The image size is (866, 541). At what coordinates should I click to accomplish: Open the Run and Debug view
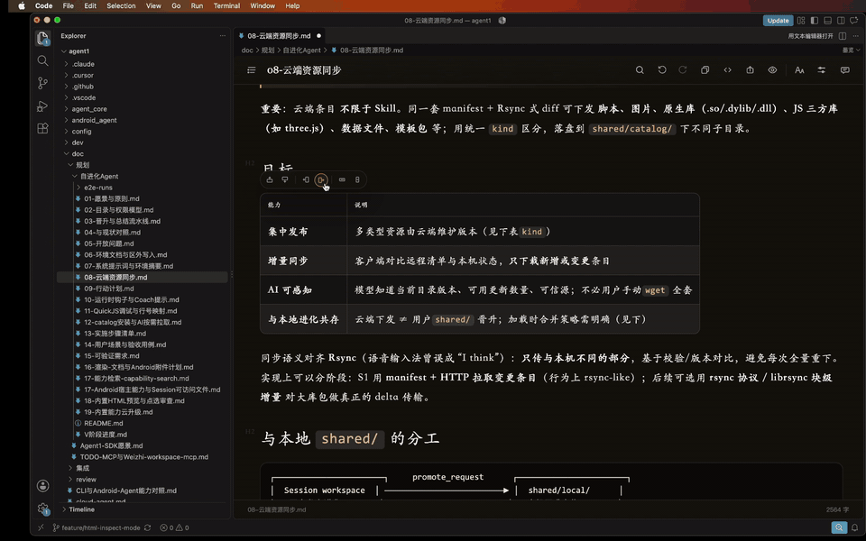point(42,106)
